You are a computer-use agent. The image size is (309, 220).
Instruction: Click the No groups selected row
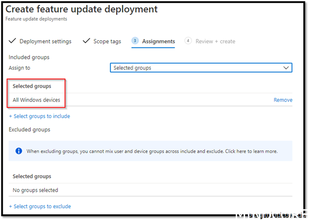coord(36,190)
